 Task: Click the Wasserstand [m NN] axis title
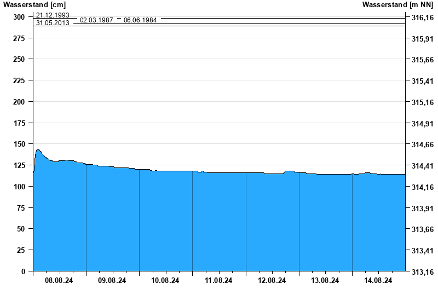pyautogui.click(x=398, y=4)
